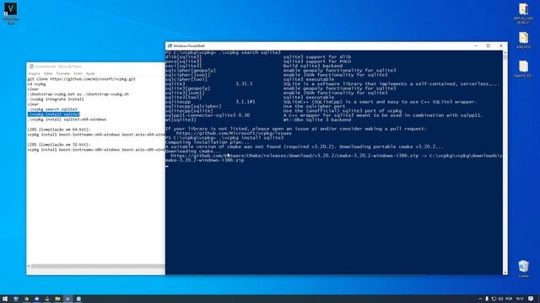Close the Windows PowerShell window
Screen dimensions: 540x303
coord(501,45)
